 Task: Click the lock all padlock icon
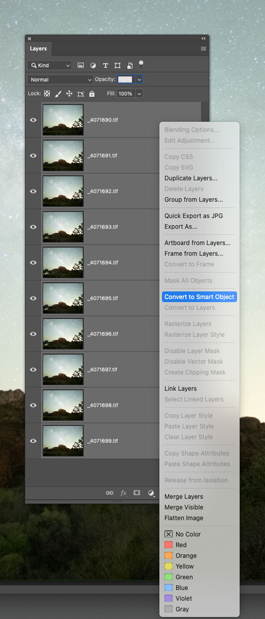92,94
